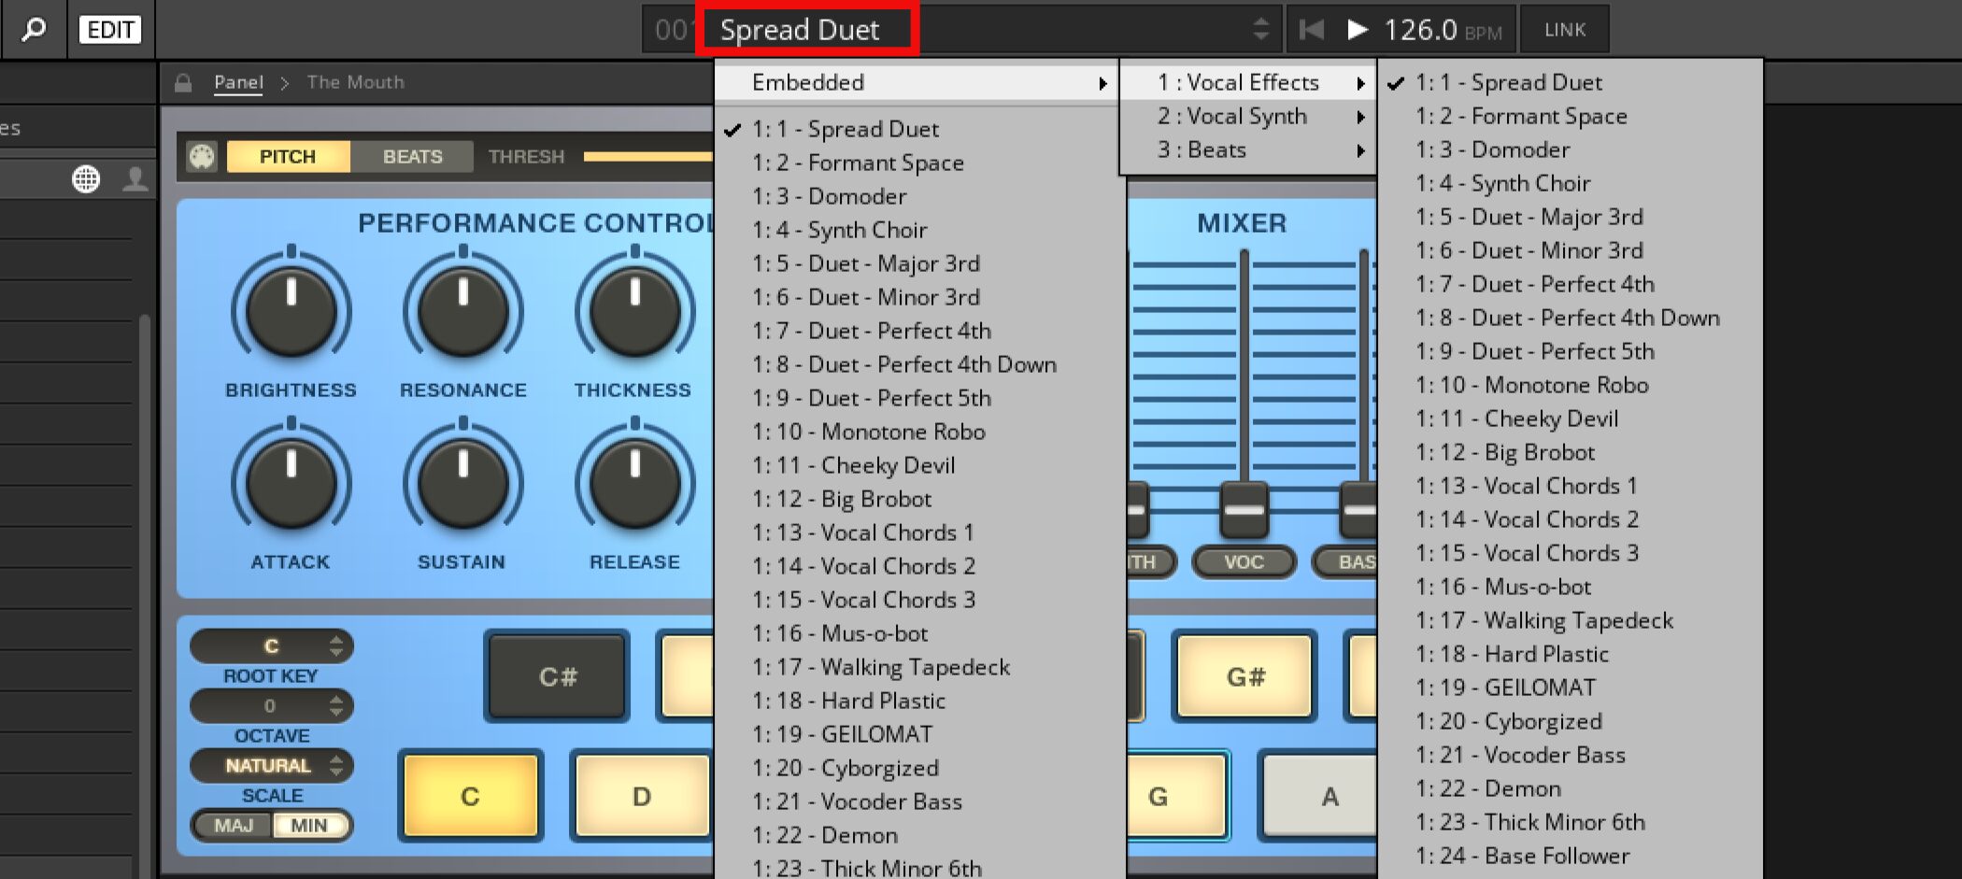
Task: Choose 1:22 - Demon in right submenu
Action: click(1570, 788)
